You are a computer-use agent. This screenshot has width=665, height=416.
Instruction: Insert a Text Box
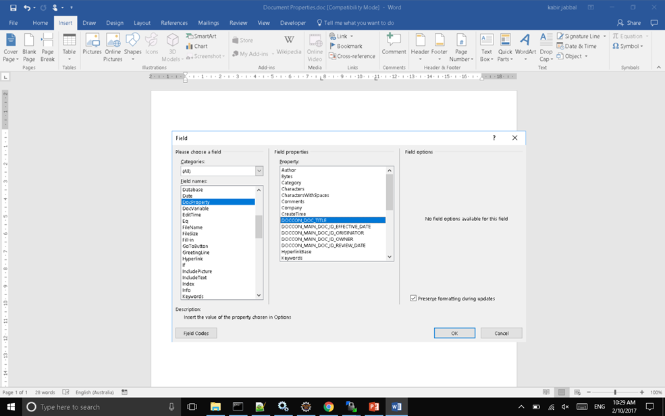click(x=487, y=48)
